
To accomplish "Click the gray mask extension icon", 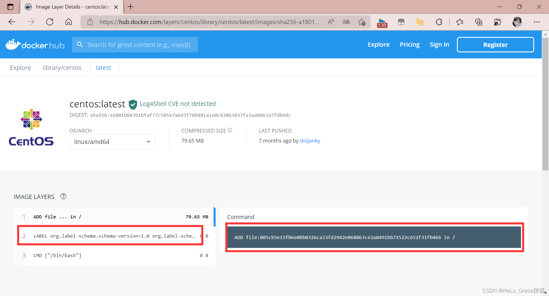I will click(x=401, y=22).
